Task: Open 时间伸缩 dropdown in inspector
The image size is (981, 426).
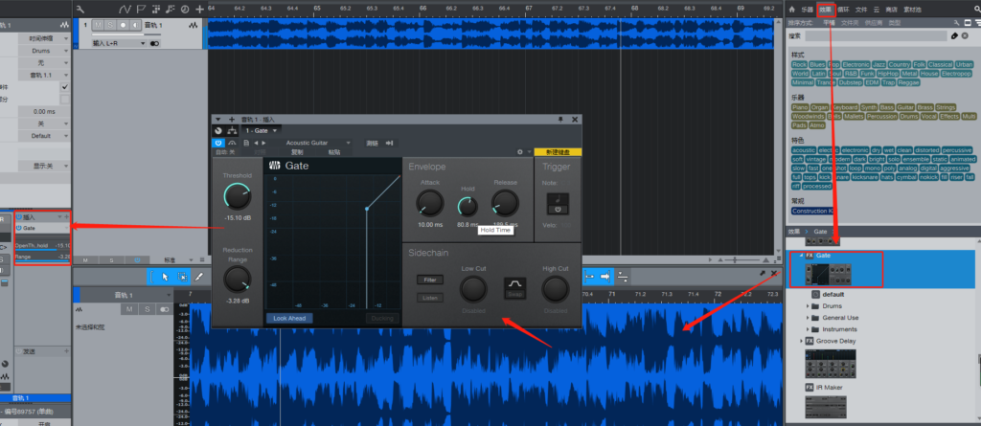Action: pyautogui.click(x=44, y=39)
